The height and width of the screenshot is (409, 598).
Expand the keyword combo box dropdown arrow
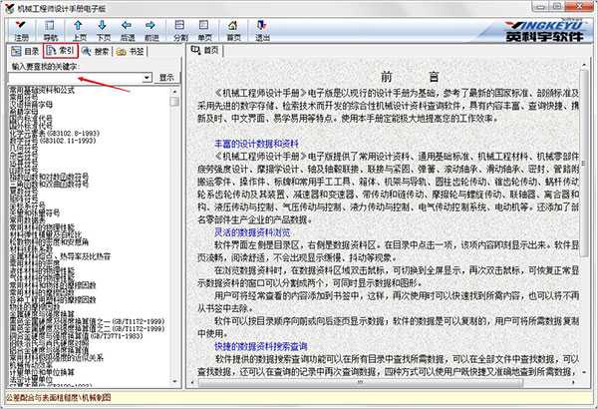147,77
